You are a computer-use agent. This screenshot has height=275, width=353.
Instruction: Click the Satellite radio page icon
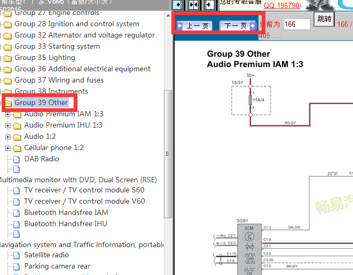click(17, 255)
